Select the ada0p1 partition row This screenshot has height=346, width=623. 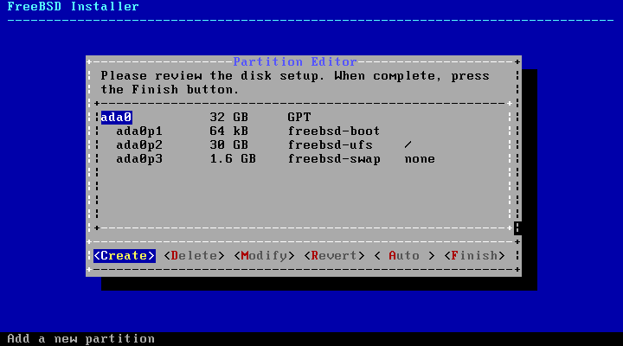[x=139, y=131]
